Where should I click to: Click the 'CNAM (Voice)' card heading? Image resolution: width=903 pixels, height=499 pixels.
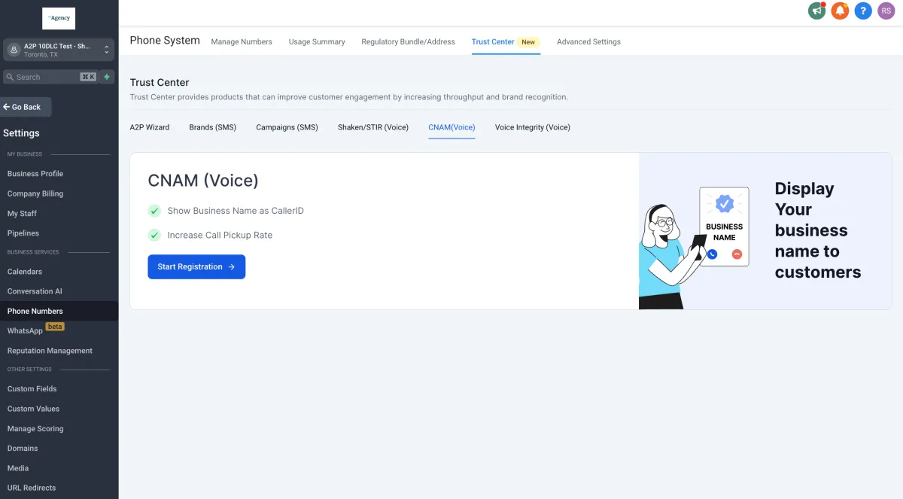[x=203, y=180]
